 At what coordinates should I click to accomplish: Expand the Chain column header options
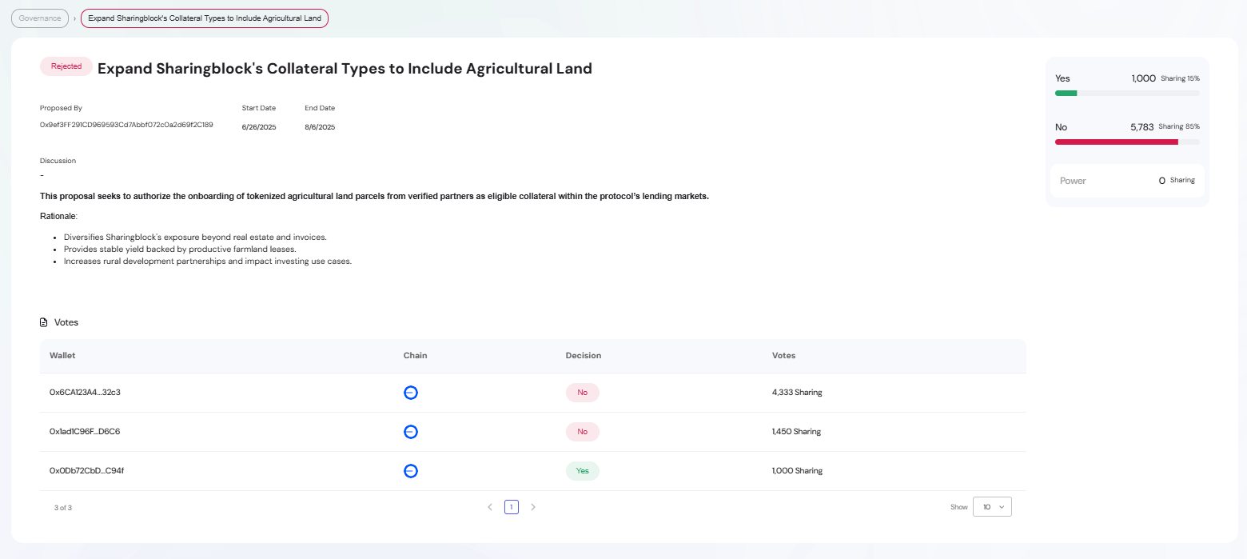[415, 355]
